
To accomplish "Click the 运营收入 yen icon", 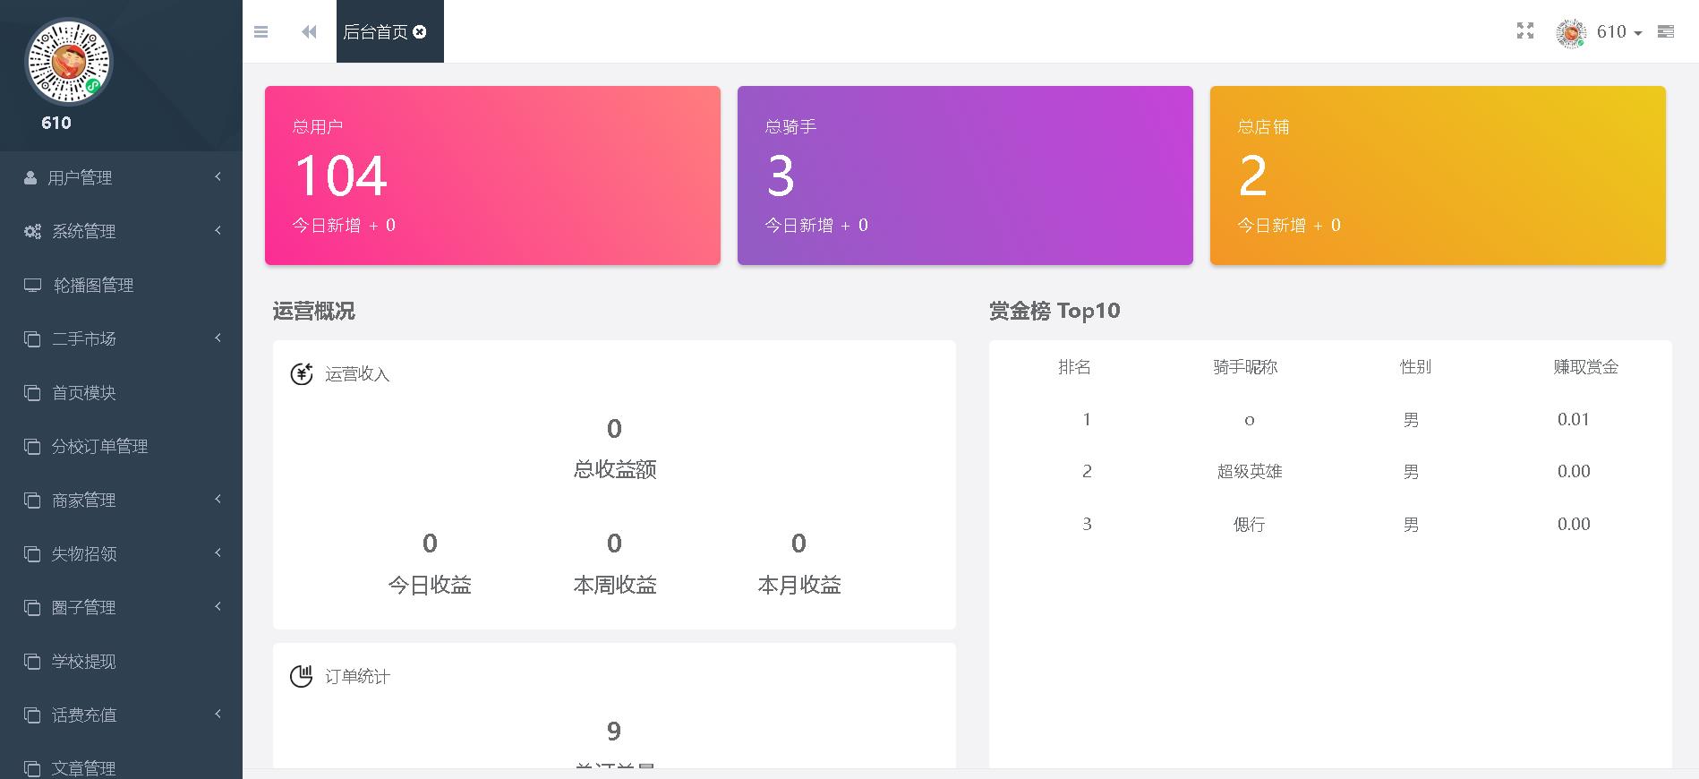I will 302,373.
